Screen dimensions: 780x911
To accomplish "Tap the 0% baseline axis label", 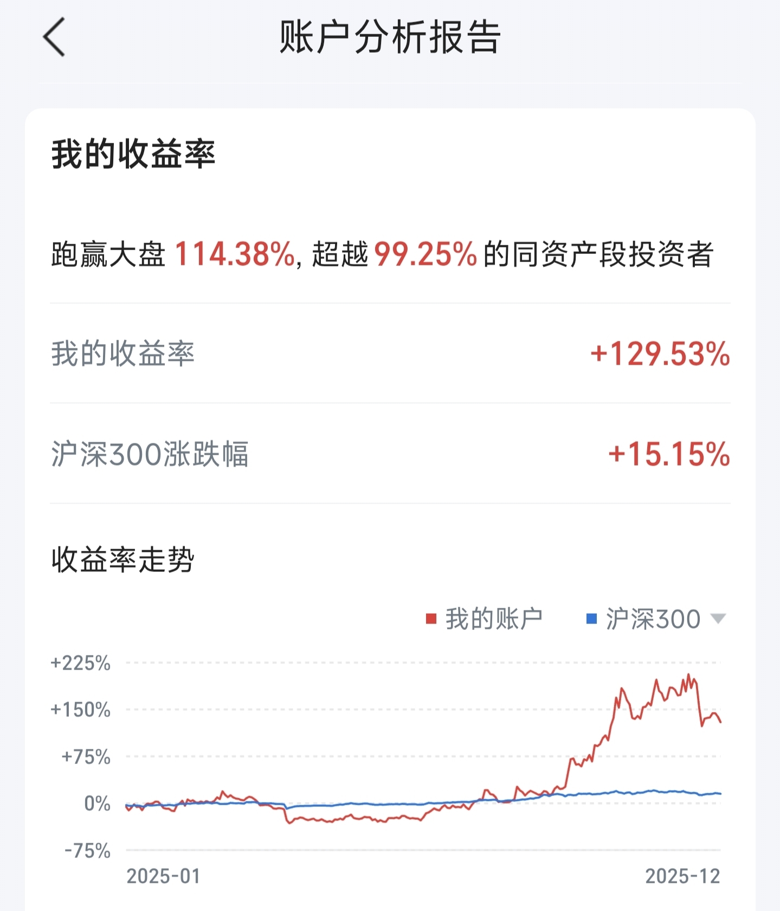I will tap(97, 804).
